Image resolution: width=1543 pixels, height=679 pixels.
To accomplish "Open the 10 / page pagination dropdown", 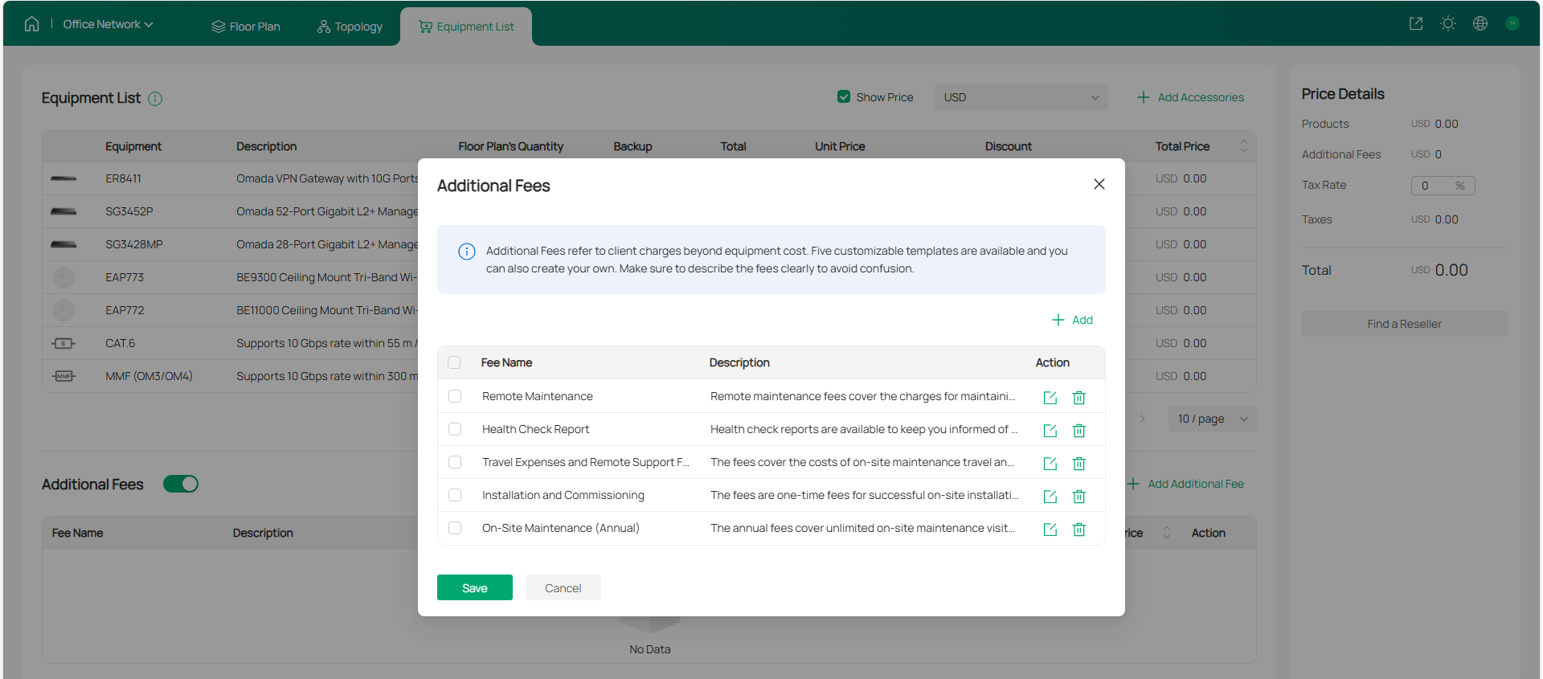I will point(1212,419).
